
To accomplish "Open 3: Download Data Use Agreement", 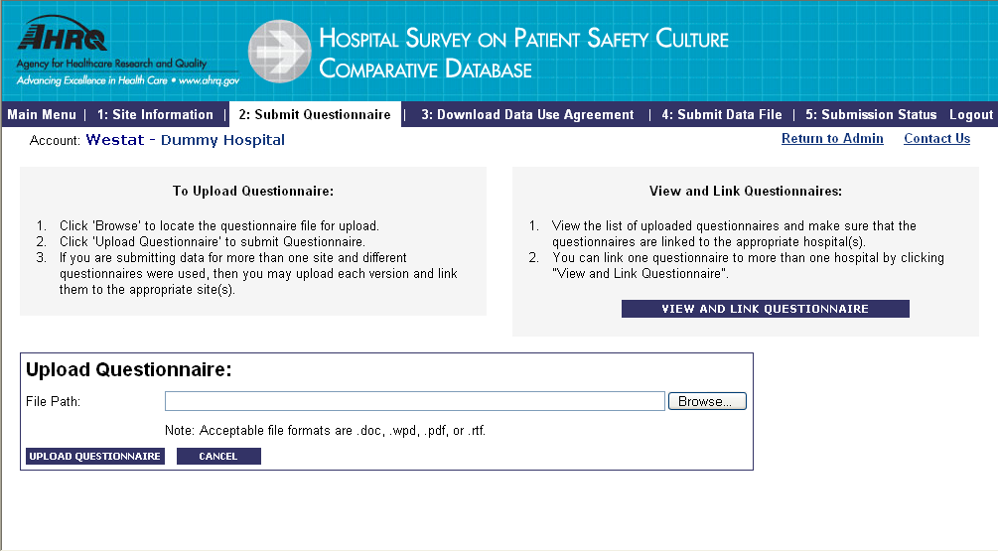I will pyautogui.click(x=527, y=115).
